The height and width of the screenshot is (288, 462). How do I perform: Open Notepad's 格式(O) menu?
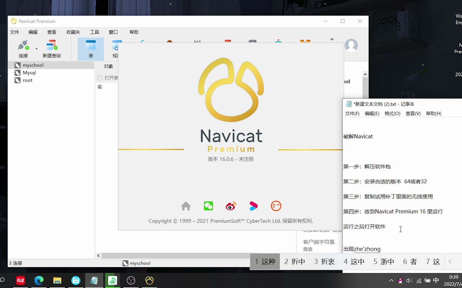[x=392, y=114]
